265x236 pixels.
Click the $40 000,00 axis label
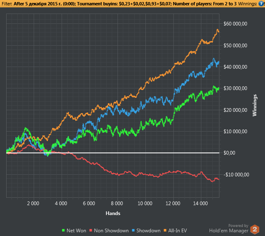[235, 67]
